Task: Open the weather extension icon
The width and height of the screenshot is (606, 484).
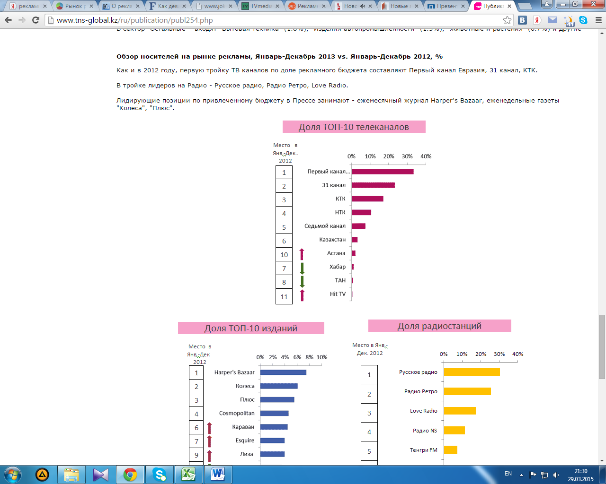Action: pos(568,20)
